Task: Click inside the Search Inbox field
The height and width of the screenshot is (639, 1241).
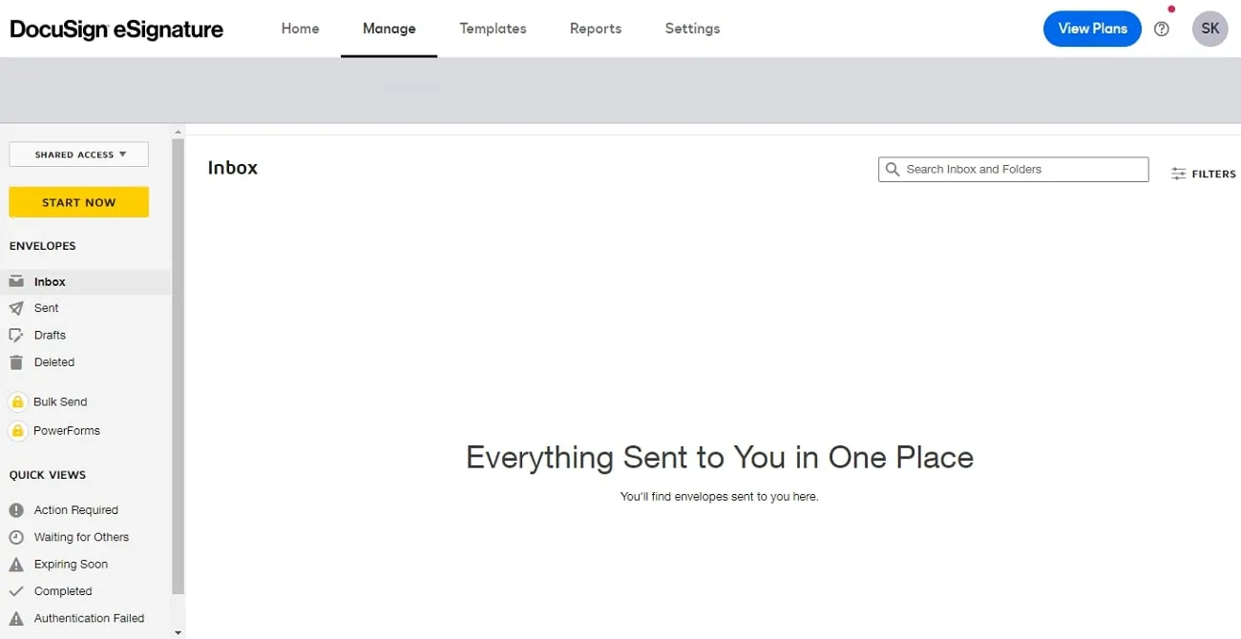Action: pos(1012,169)
